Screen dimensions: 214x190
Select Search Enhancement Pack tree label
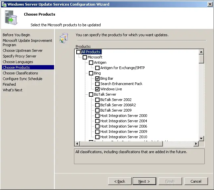[x=121, y=84]
